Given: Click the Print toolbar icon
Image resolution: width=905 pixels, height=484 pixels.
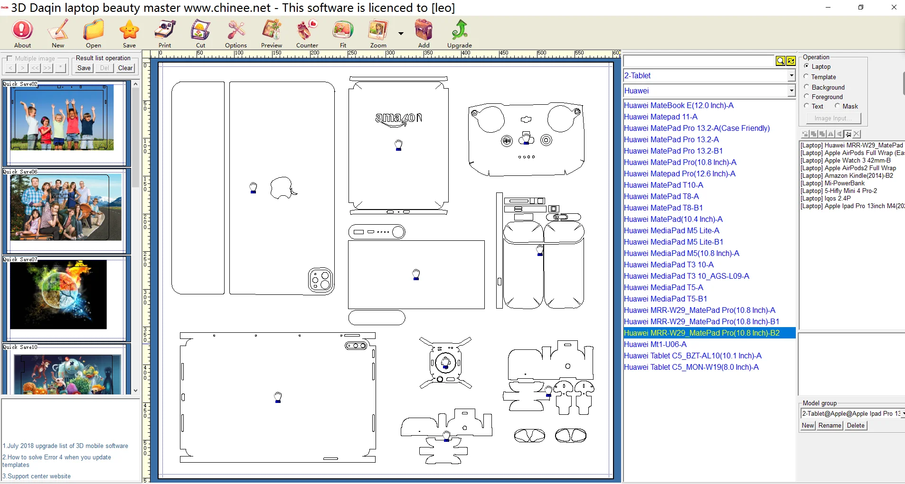Looking at the screenshot, I should (x=165, y=30).
